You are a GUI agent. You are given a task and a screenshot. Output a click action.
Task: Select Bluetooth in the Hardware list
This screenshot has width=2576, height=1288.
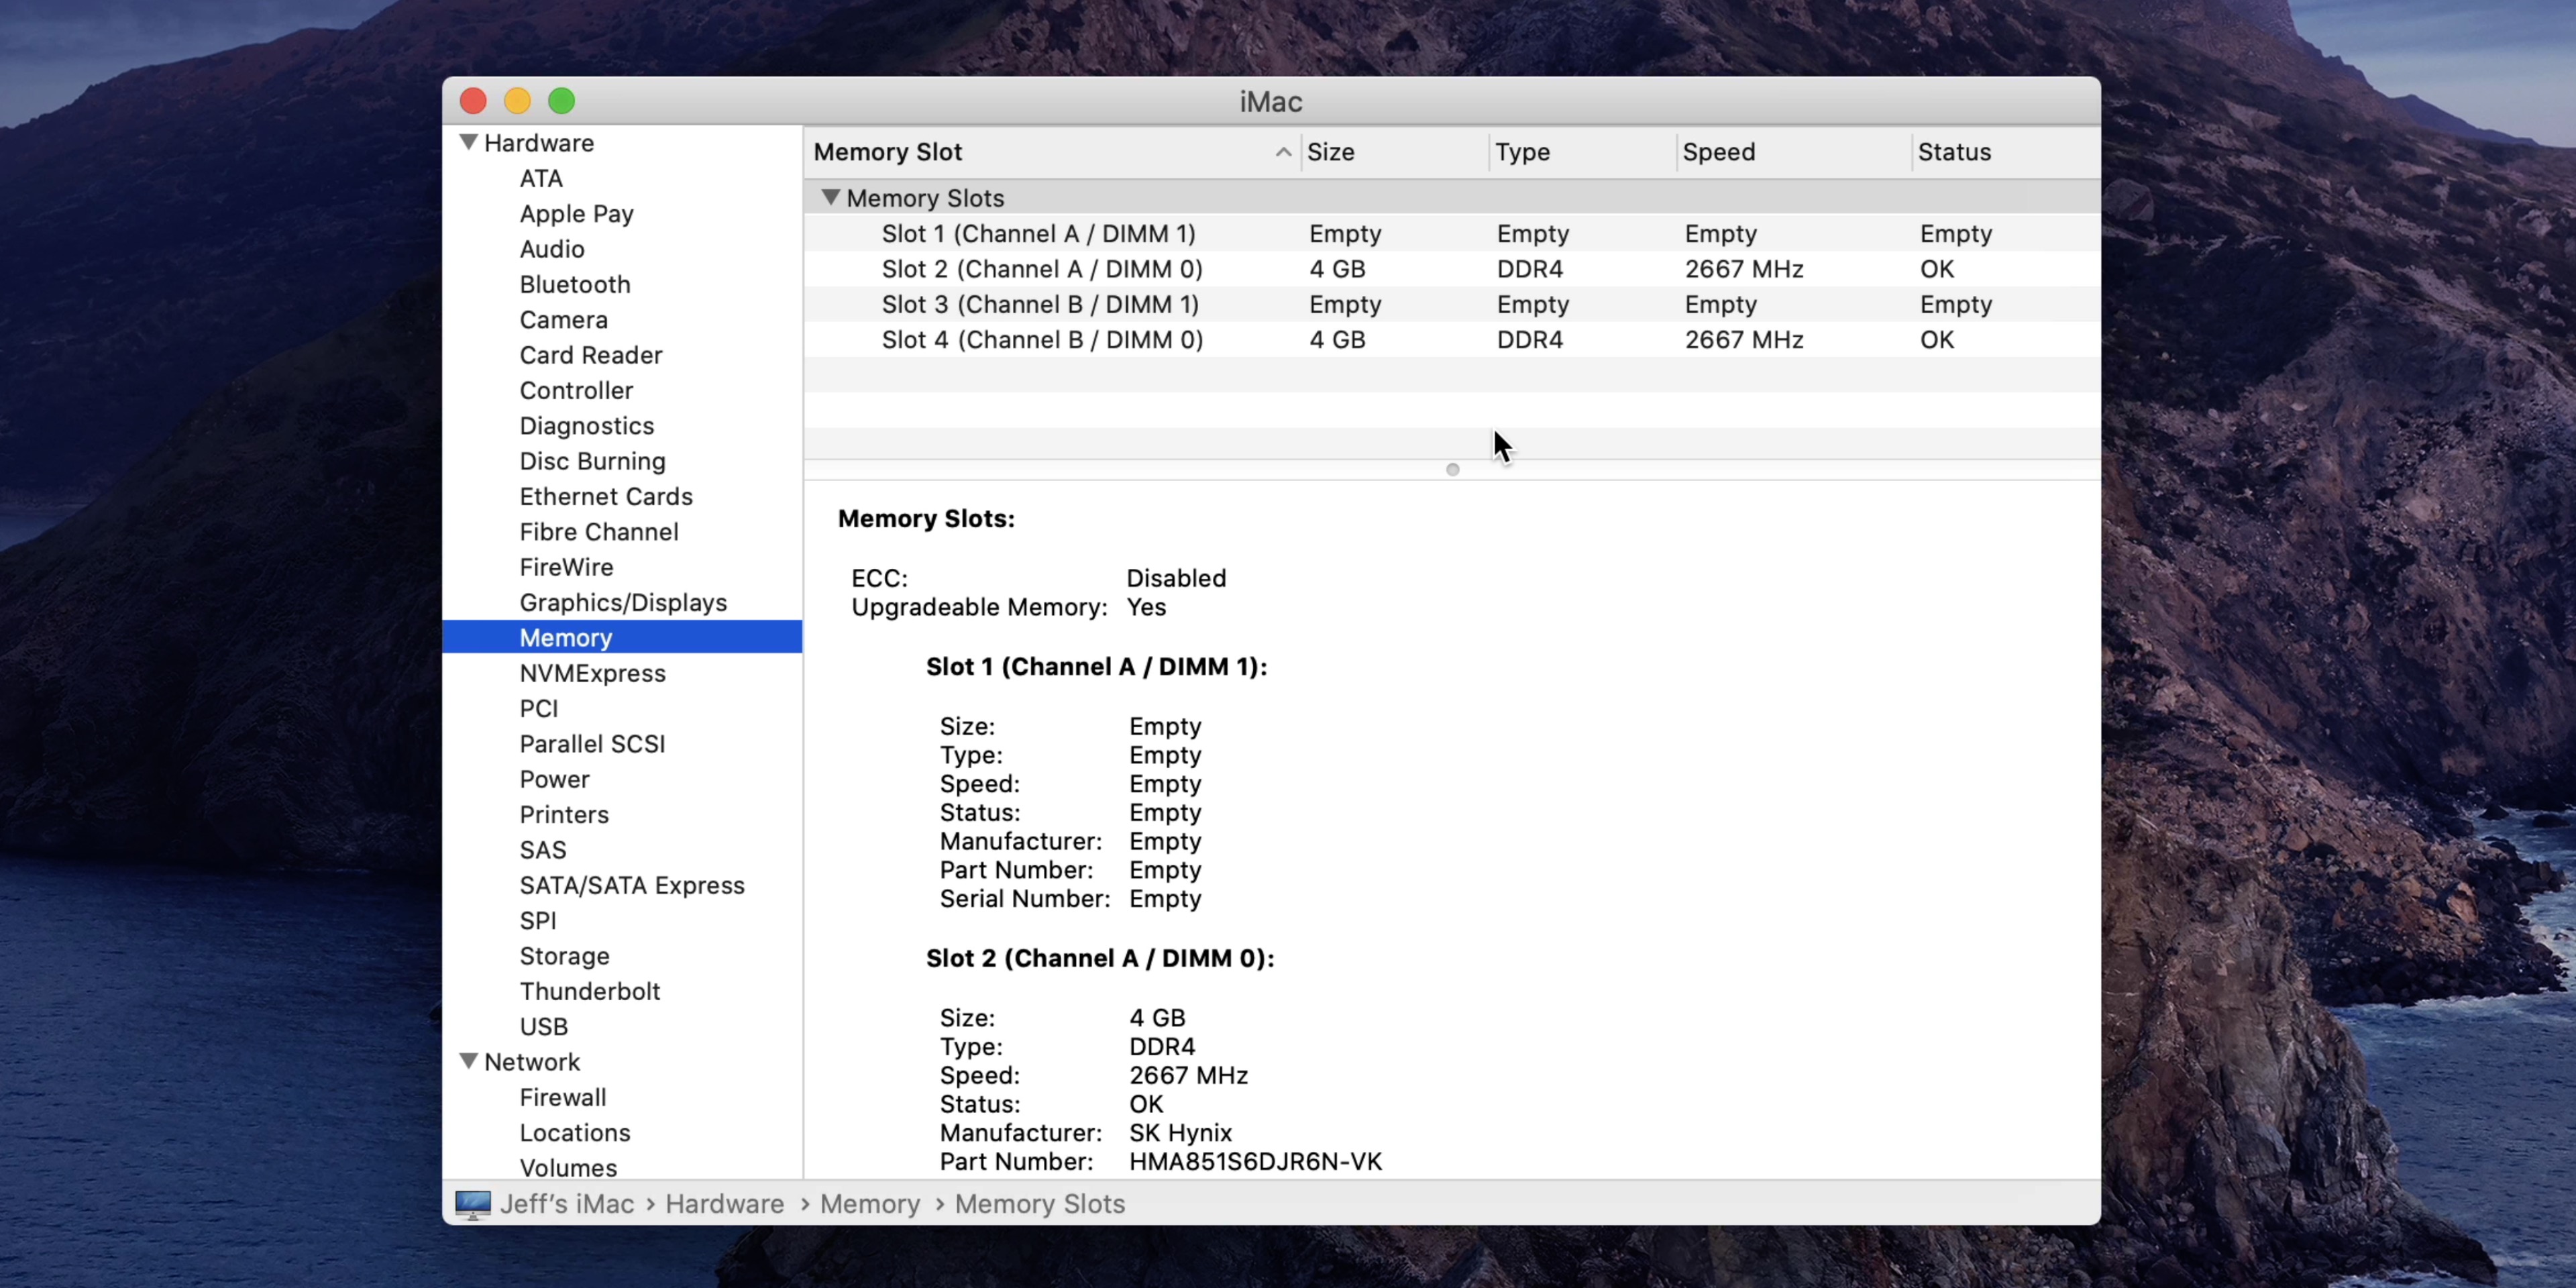coord(574,284)
